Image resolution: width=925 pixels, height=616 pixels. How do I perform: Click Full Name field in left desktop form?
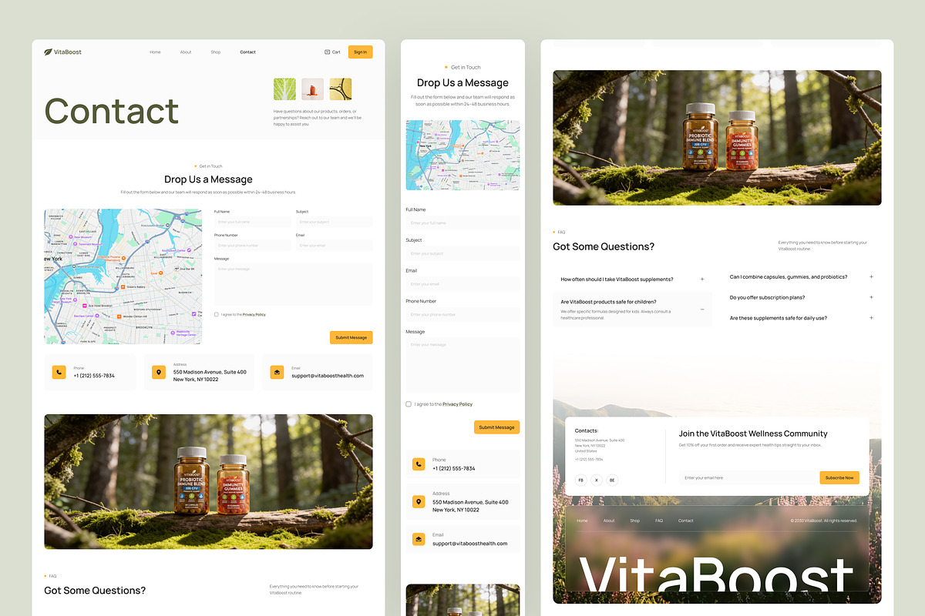click(x=253, y=222)
